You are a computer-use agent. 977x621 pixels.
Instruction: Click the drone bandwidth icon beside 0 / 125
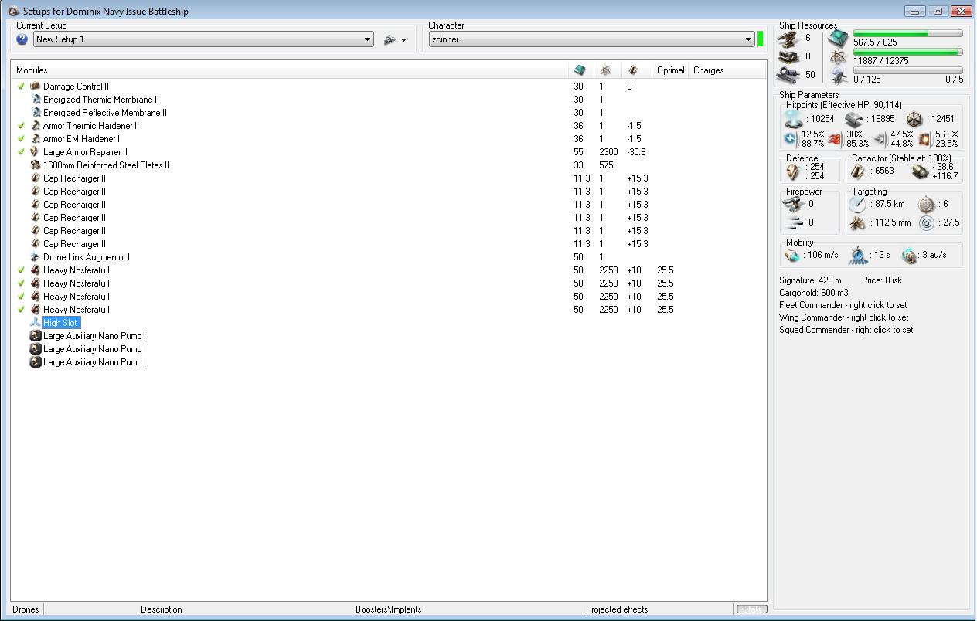pos(839,75)
